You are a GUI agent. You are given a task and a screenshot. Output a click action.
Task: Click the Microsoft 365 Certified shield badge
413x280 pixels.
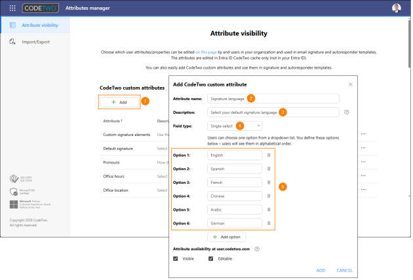[14, 192]
